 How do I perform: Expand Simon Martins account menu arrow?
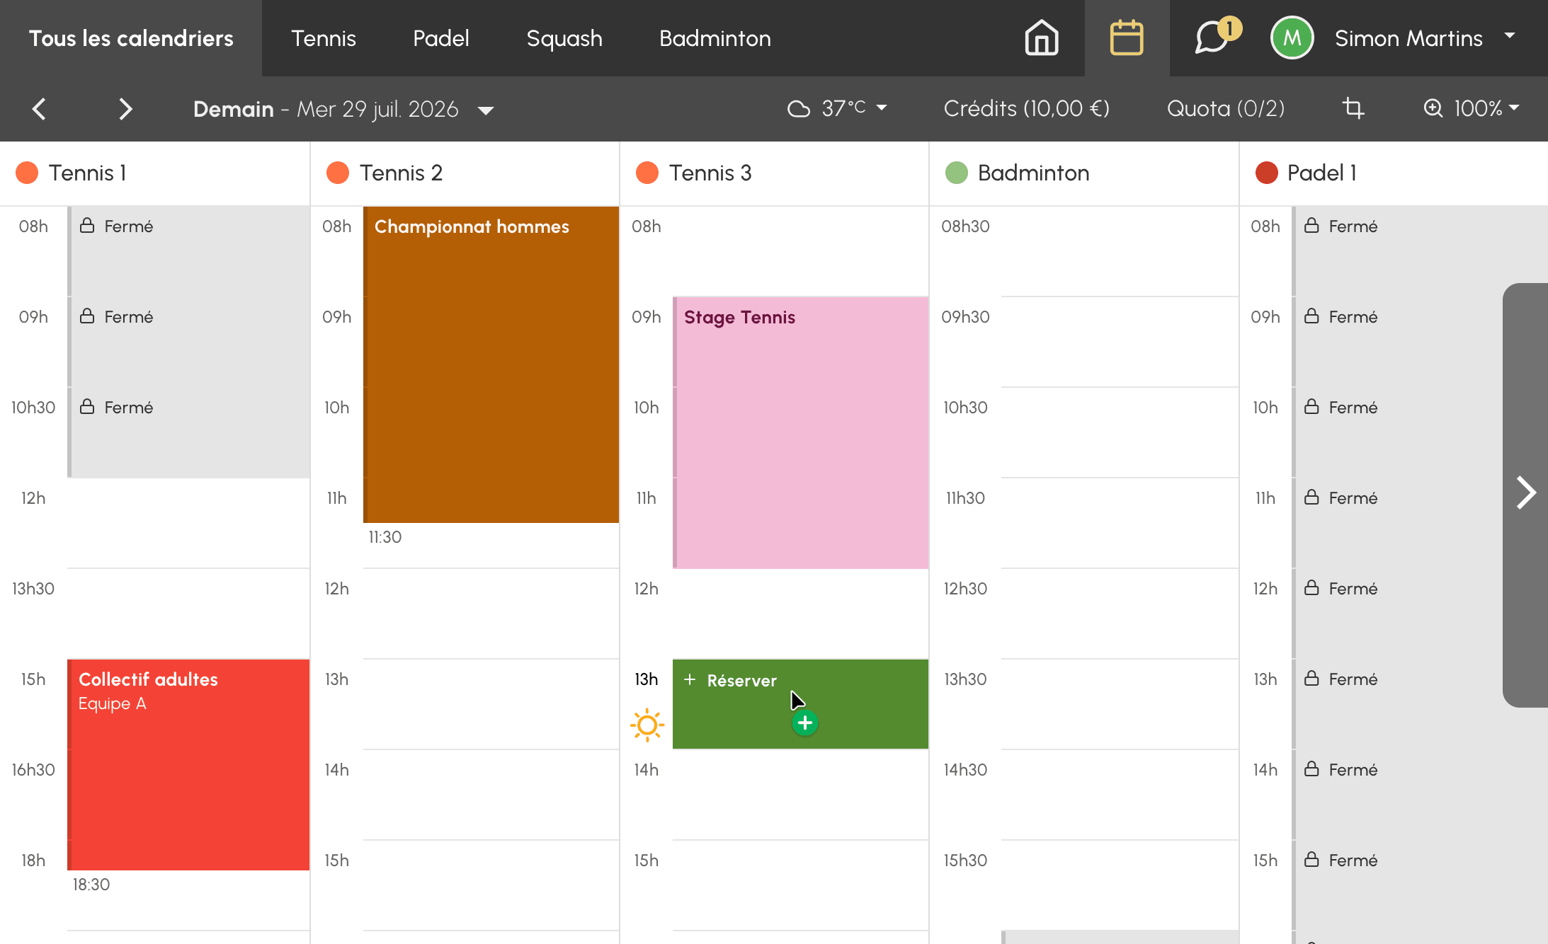(1510, 35)
